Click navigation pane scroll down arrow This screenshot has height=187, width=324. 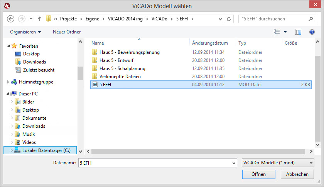pyautogui.click(x=80, y=151)
